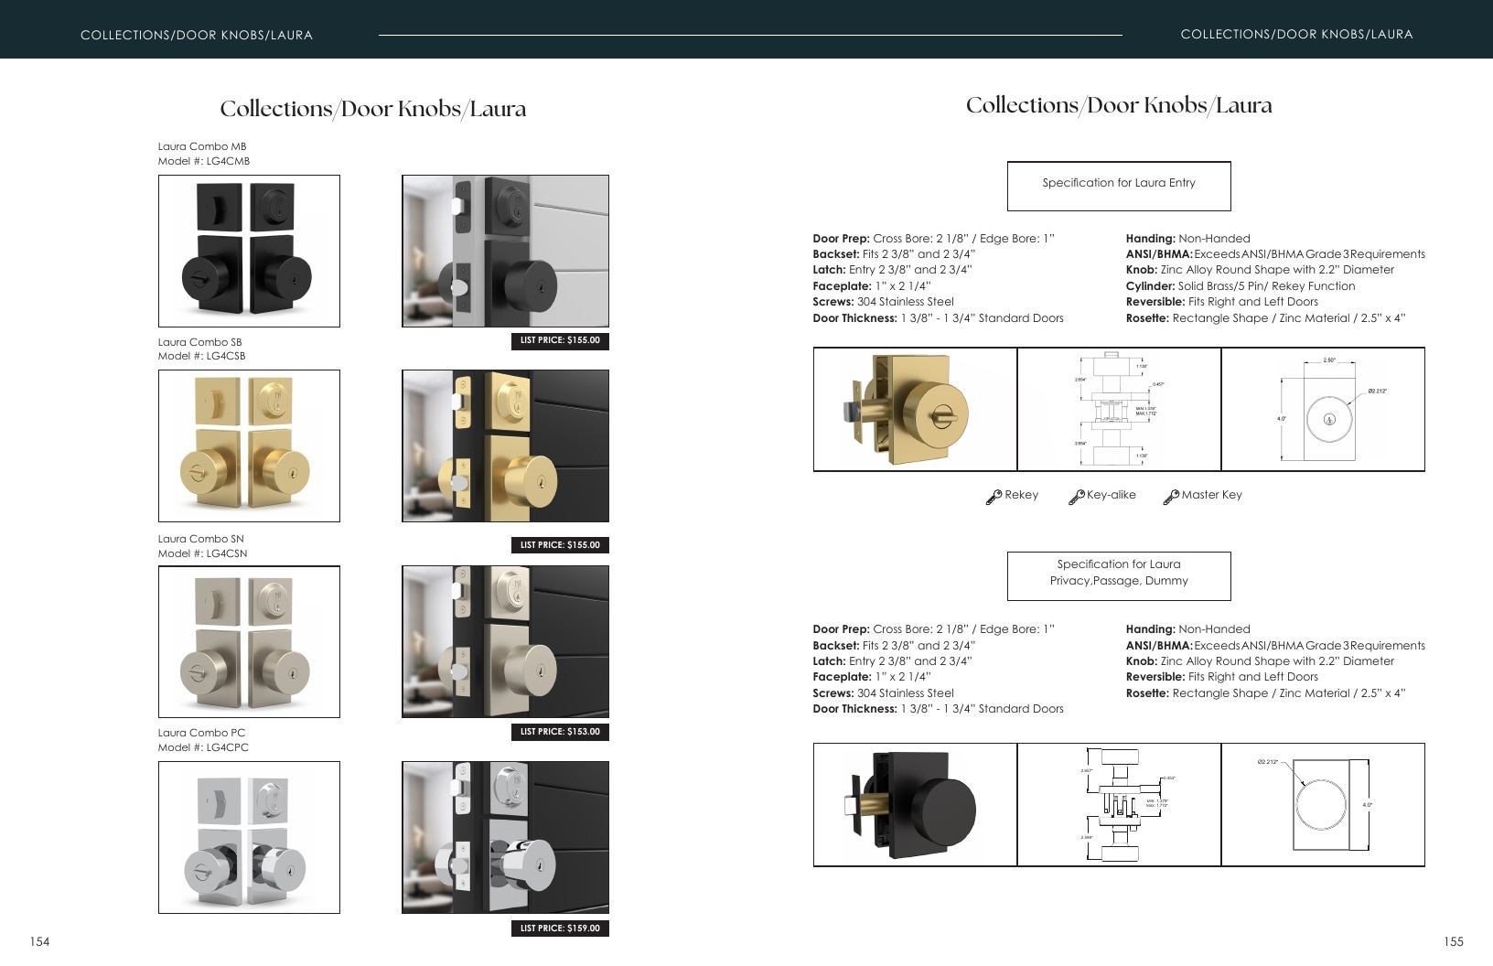Viewport: 1493px width, 966px height.
Task: Open chrome knob installed-on-door photo
Action: [x=505, y=837]
